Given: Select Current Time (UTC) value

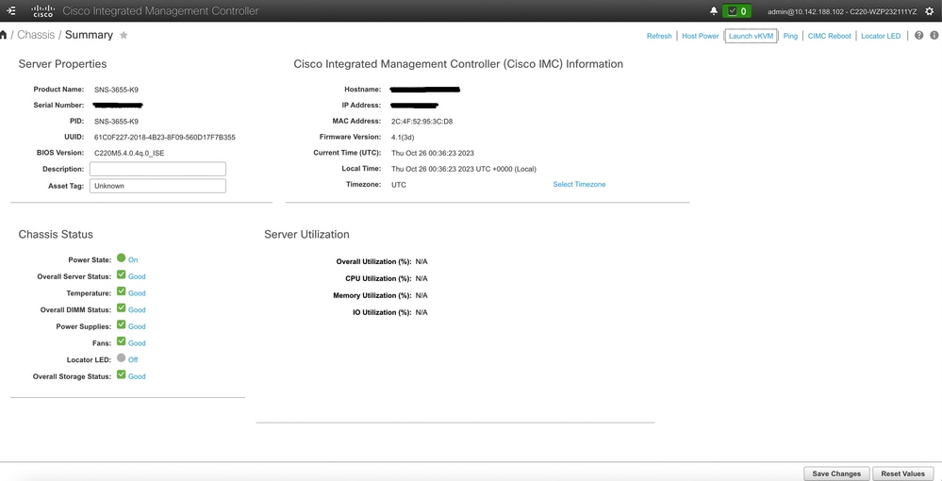Looking at the screenshot, I should pyautogui.click(x=433, y=154).
